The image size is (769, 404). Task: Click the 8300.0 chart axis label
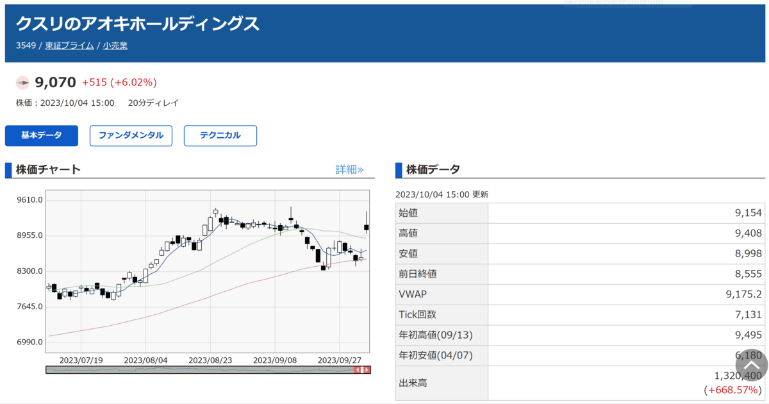(x=30, y=271)
